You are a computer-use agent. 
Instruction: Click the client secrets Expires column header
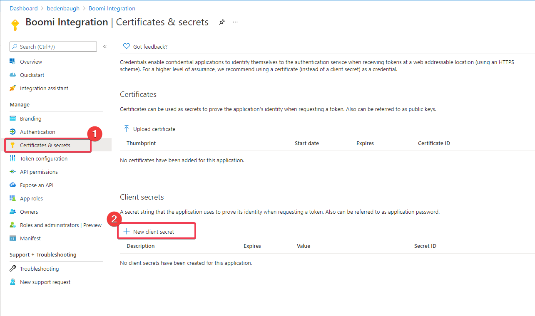point(252,246)
